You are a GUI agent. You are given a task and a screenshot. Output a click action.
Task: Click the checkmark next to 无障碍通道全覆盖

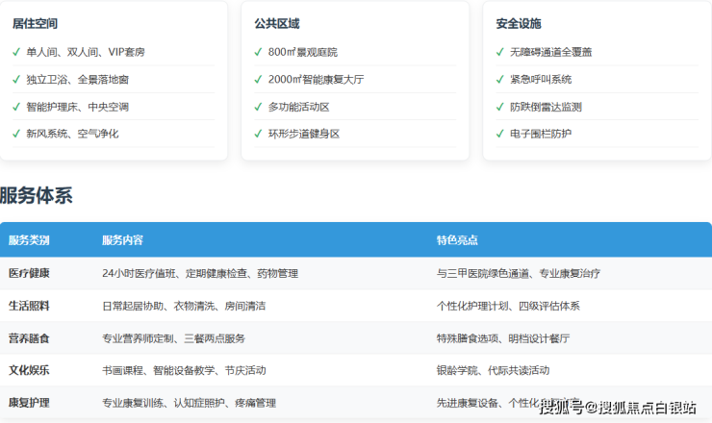[x=499, y=52]
